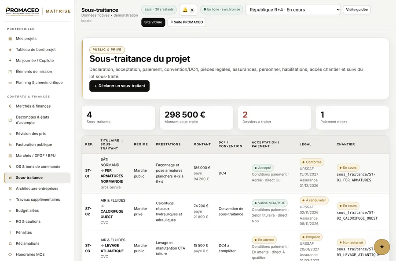Click the Convention de sous-traitance cell
Image resolution: width=396 pixels, height=261 pixels.
[231, 211]
